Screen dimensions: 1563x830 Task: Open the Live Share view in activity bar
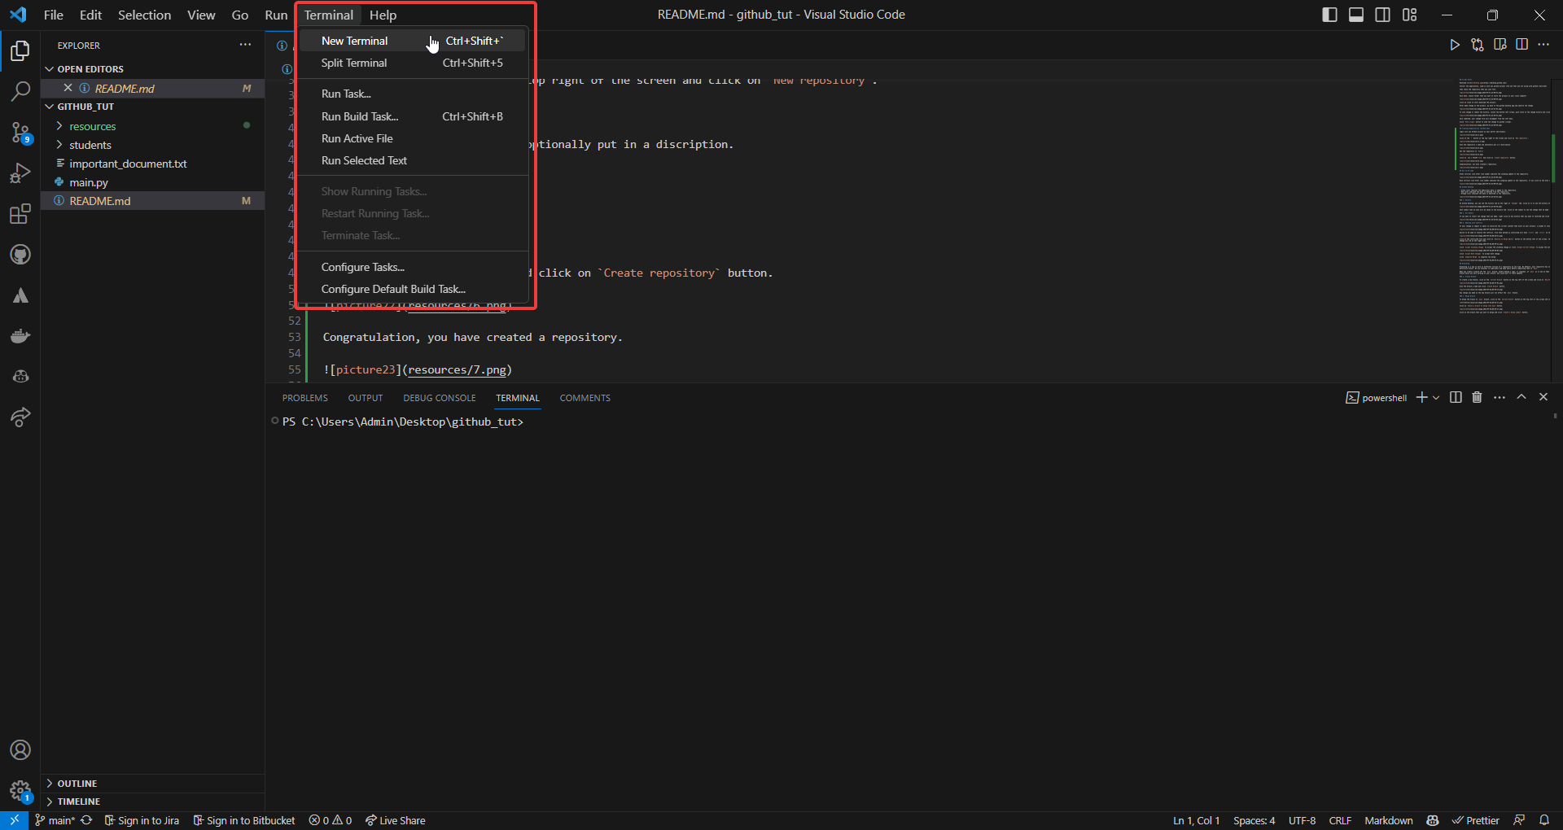[x=20, y=417]
